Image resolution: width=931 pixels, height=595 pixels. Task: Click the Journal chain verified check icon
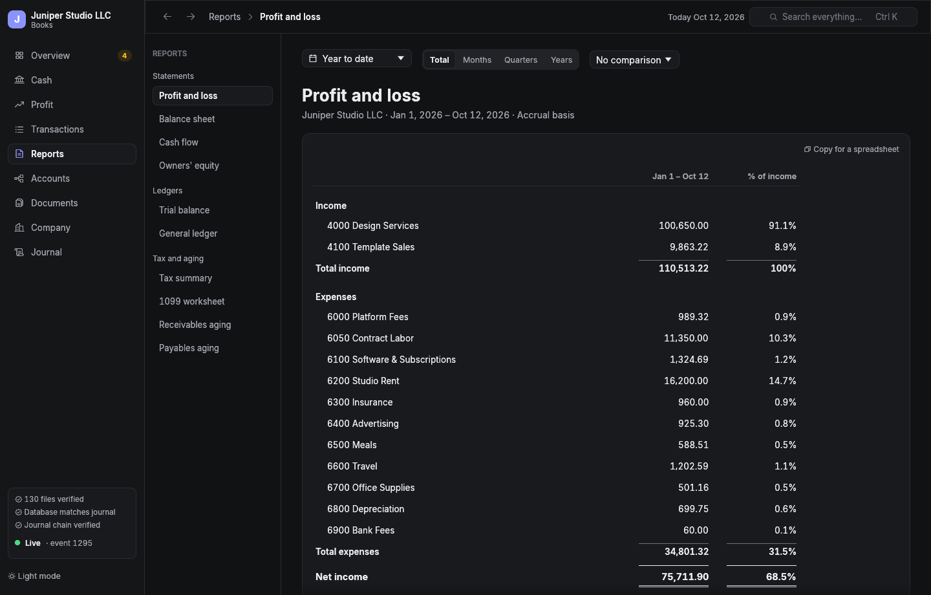18,525
